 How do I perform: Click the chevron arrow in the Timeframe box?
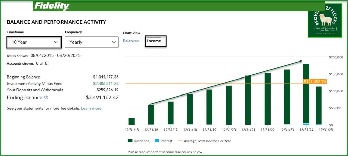point(56,42)
